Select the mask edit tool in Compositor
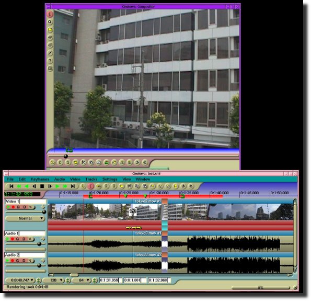This screenshot has width=311, height=301. point(50,30)
